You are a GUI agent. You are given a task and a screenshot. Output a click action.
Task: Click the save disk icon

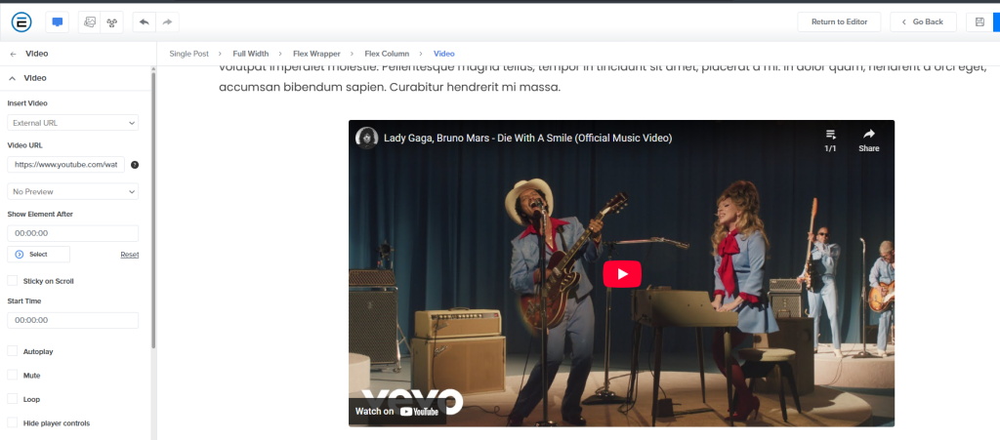point(979,22)
